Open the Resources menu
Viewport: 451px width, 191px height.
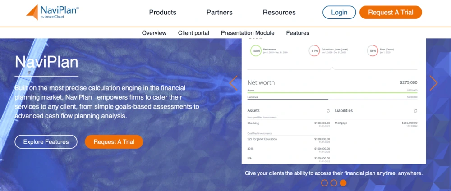point(279,12)
